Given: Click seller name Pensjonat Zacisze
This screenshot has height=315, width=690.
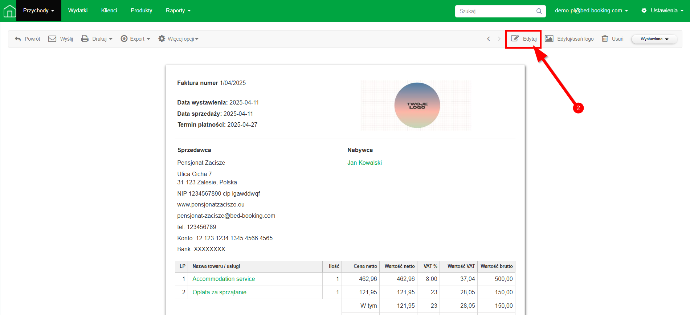Looking at the screenshot, I should (201, 163).
